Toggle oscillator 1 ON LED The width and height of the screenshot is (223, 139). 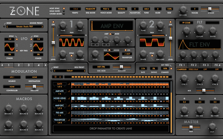click(x=53, y=22)
